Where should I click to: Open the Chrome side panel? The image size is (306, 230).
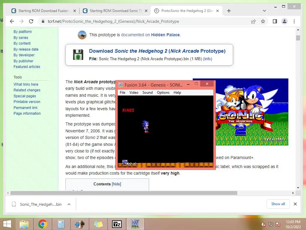coord(275,21)
